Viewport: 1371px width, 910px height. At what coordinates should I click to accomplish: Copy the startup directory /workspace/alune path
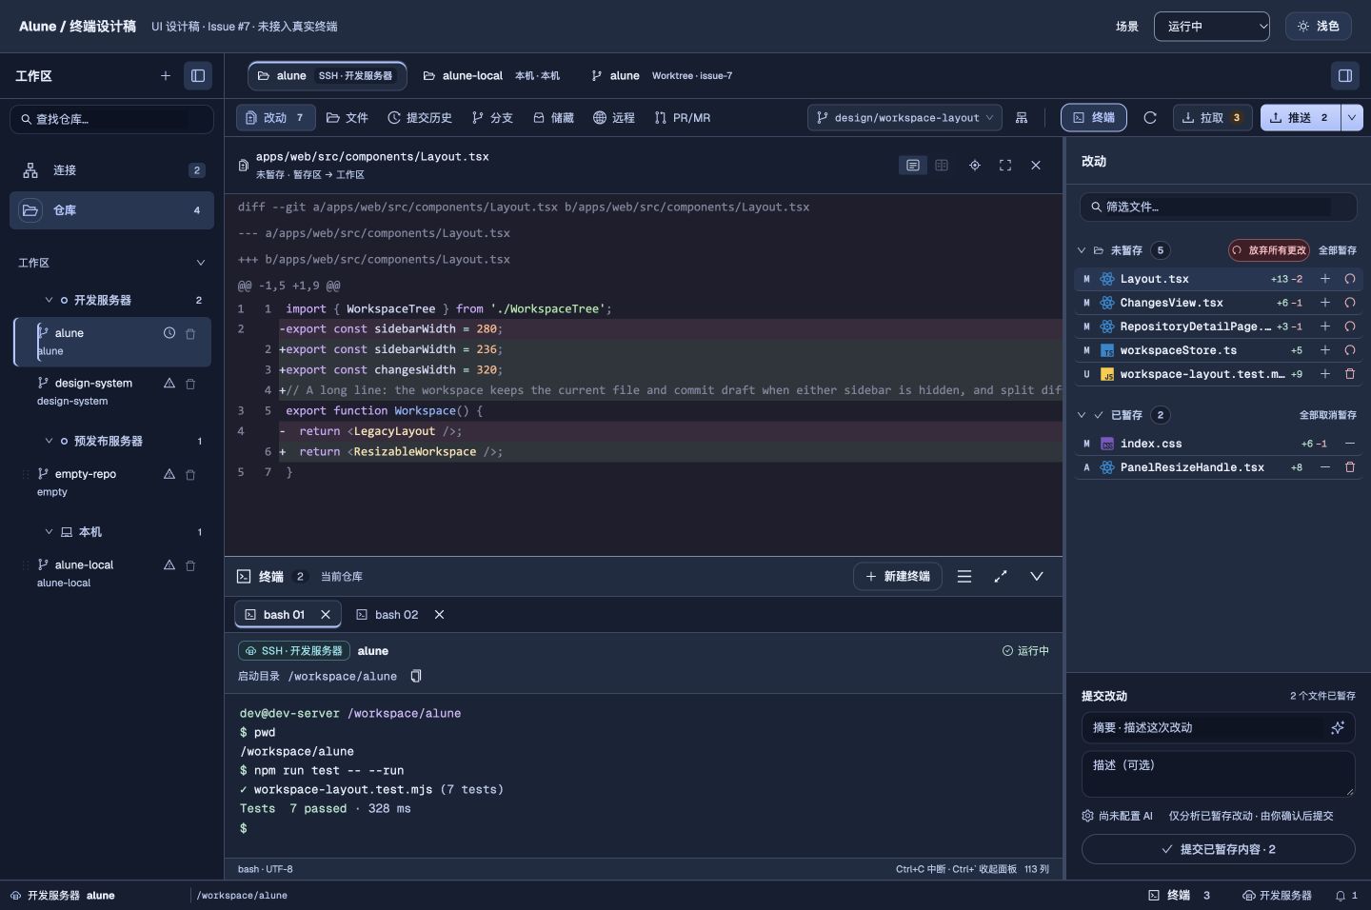[x=416, y=677]
